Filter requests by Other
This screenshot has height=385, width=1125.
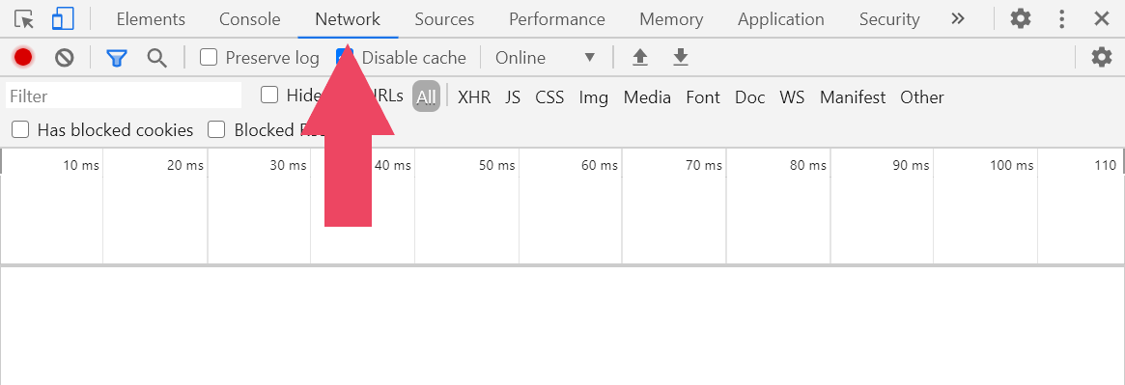pos(922,96)
